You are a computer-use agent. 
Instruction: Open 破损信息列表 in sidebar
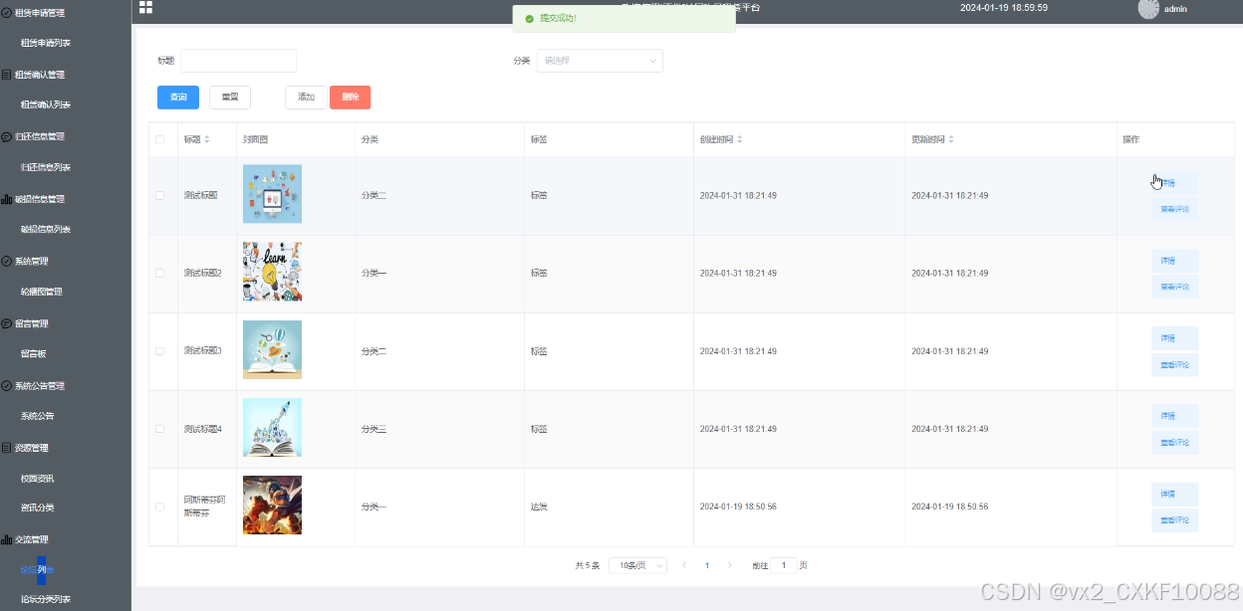[46, 229]
